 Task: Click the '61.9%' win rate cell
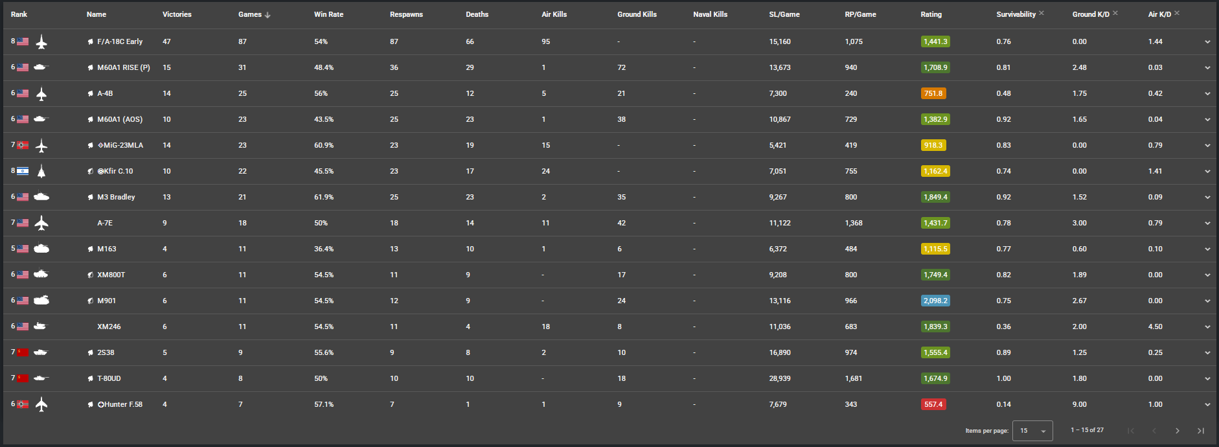(324, 197)
